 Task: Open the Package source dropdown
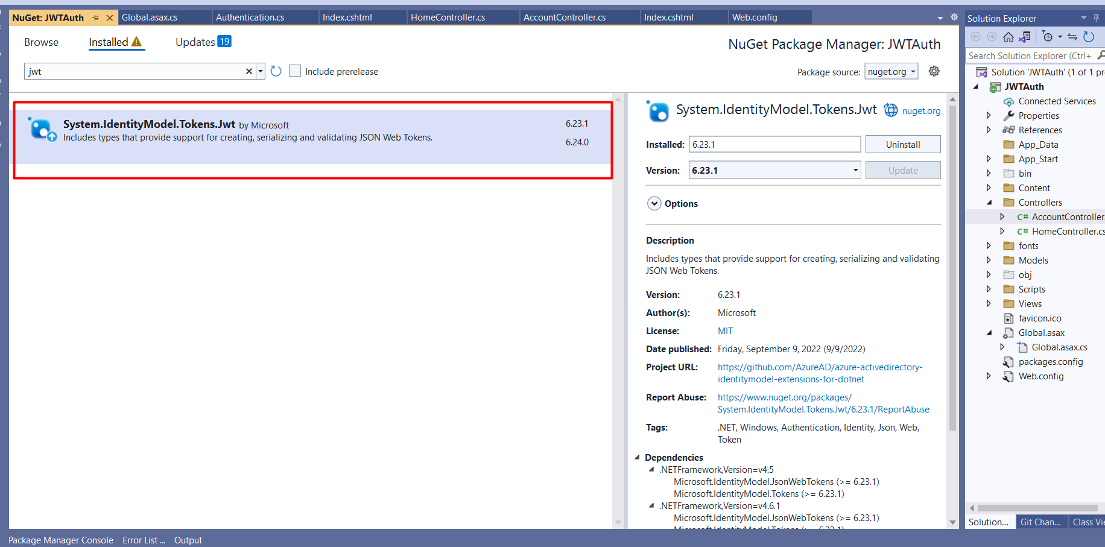[891, 72]
